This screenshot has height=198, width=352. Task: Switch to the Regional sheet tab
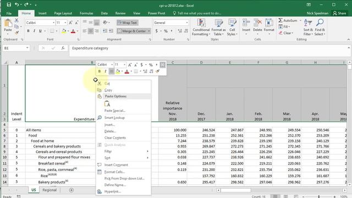click(x=50, y=190)
